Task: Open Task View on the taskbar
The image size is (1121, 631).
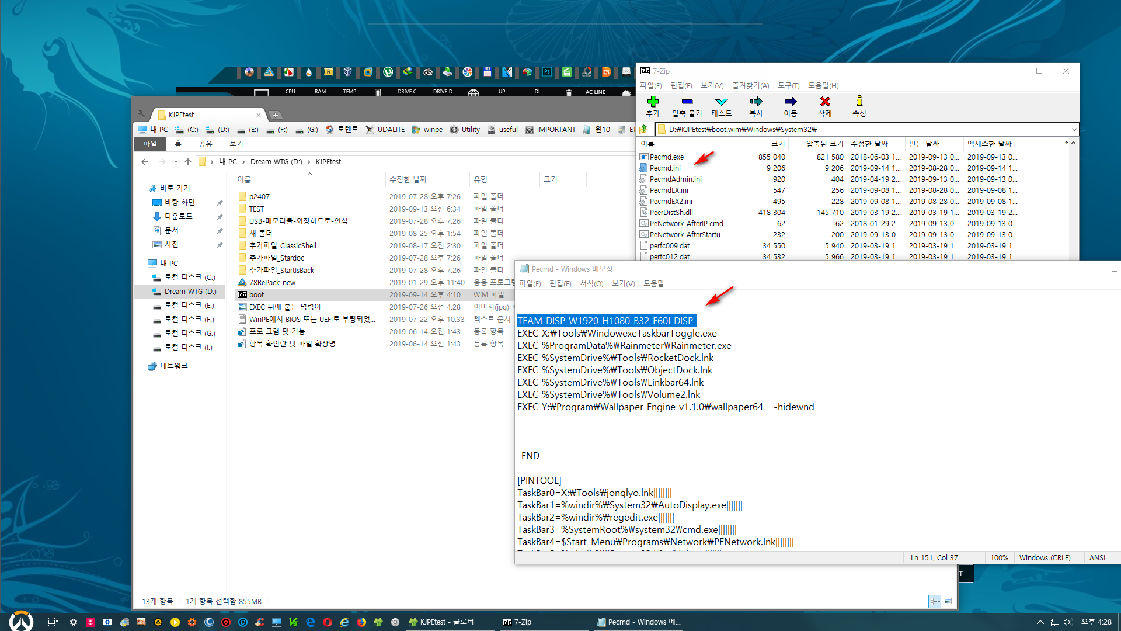Action: (x=53, y=622)
